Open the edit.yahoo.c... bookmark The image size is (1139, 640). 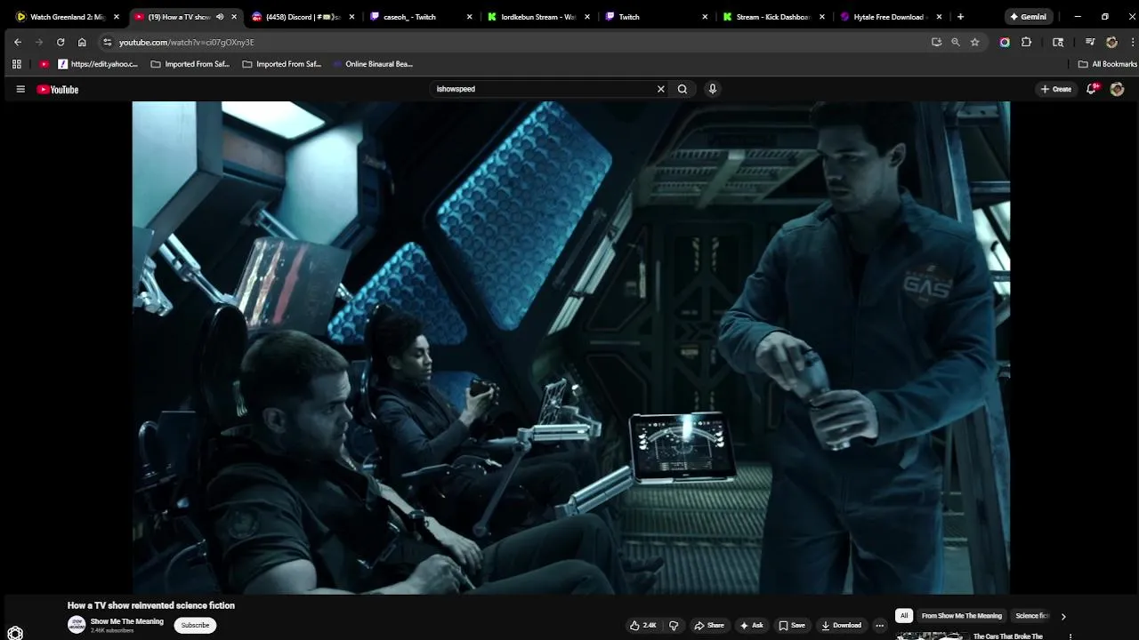click(x=98, y=64)
